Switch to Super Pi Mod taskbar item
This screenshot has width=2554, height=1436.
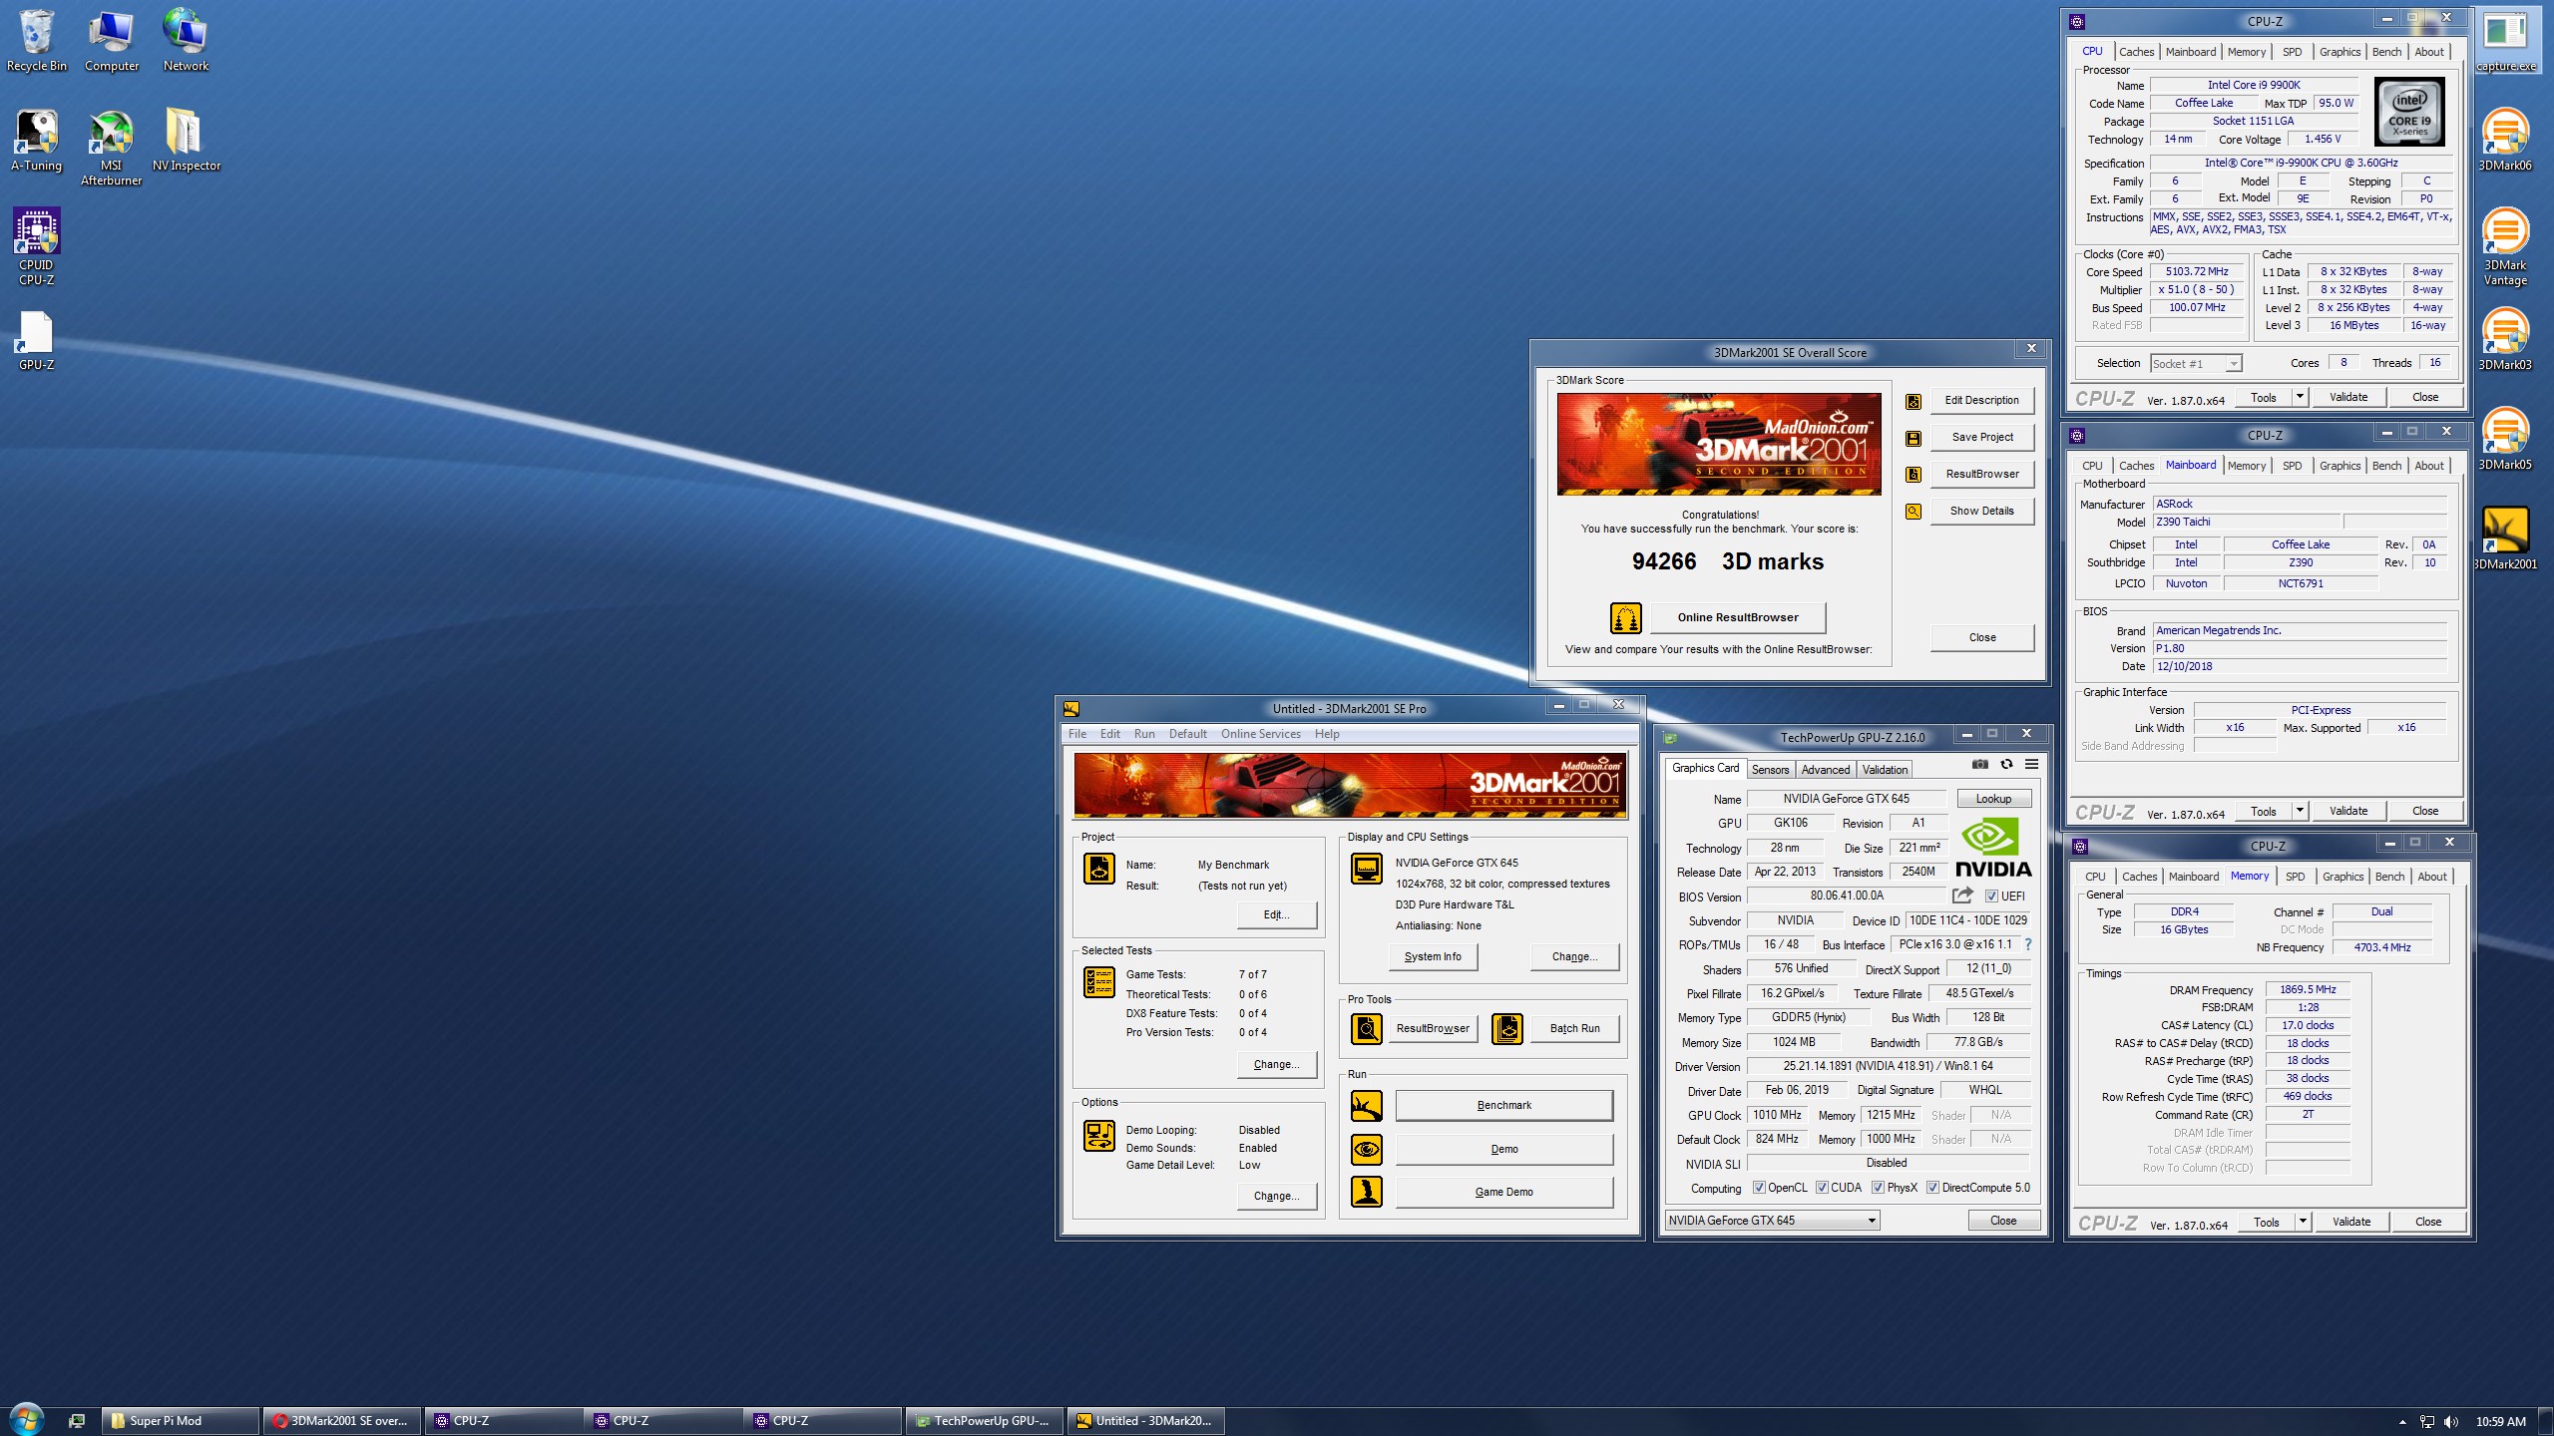tap(181, 1421)
